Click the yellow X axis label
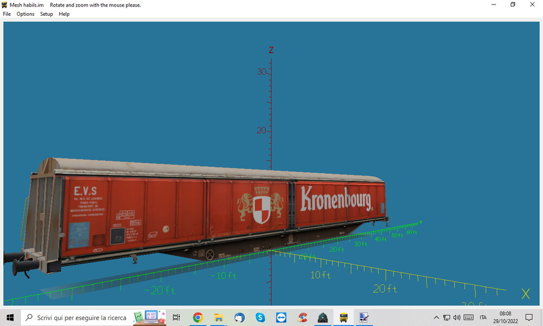The width and height of the screenshot is (543, 326). (x=525, y=294)
